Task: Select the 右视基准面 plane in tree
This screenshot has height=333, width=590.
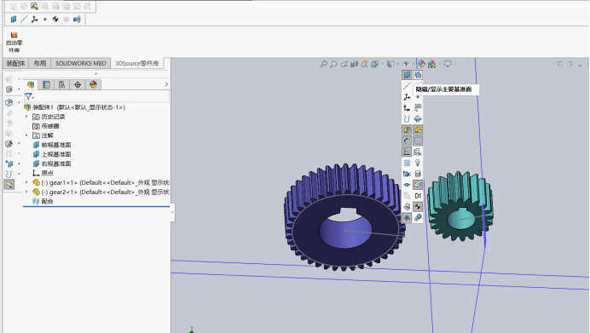Action: pos(52,164)
